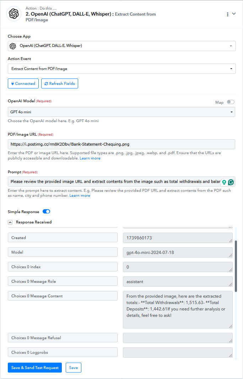Screen dimensions: 243x379
Task: Click the green lightbulb icon in the Prompt field
Action: click(x=224, y=182)
